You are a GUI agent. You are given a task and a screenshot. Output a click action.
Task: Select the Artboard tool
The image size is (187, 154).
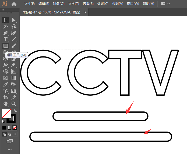click(6, 97)
